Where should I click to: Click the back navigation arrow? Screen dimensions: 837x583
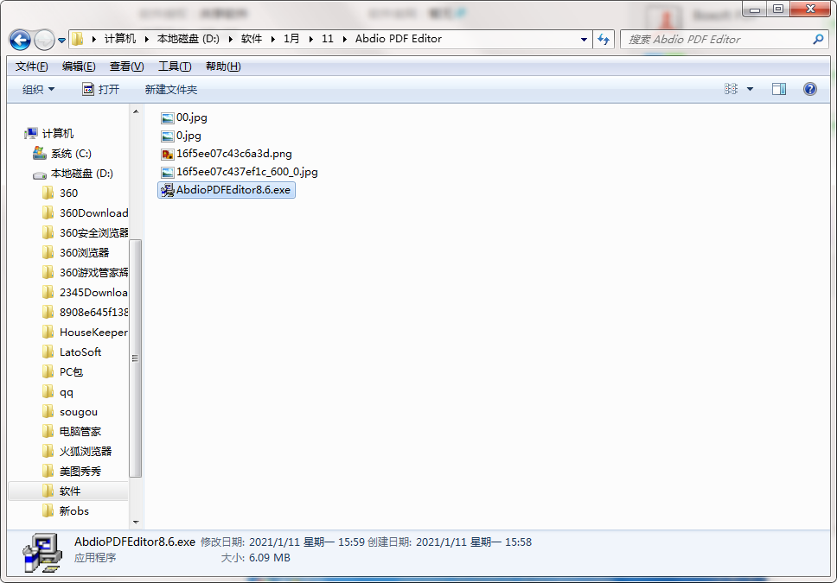pyautogui.click(x=19, y=40)
